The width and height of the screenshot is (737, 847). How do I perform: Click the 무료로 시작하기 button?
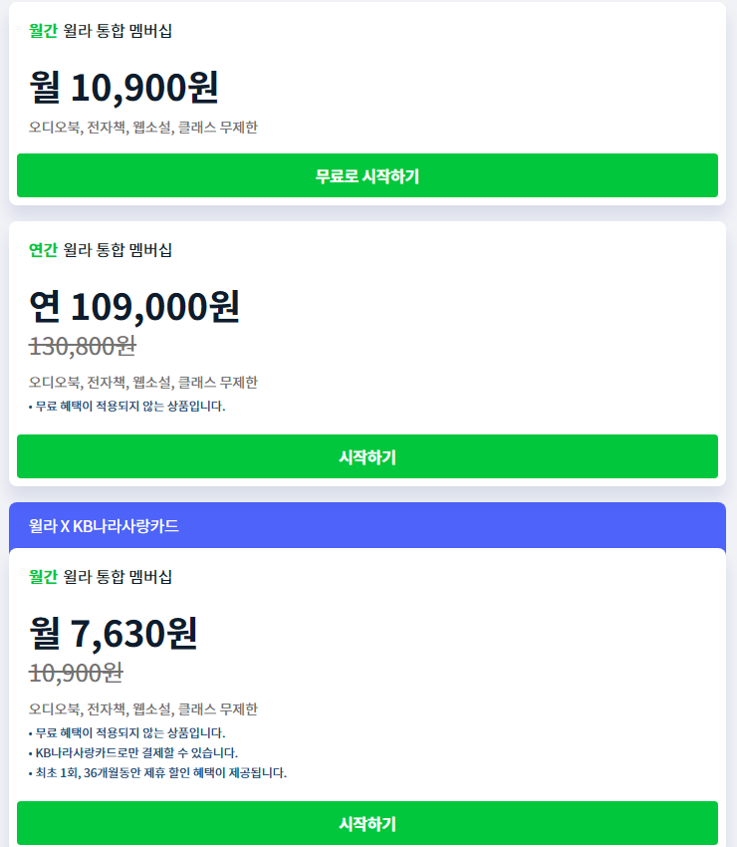(x=368, y=176)
